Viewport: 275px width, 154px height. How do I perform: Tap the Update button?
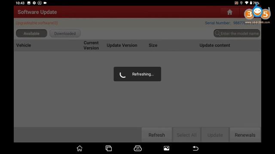pos(215,135)
